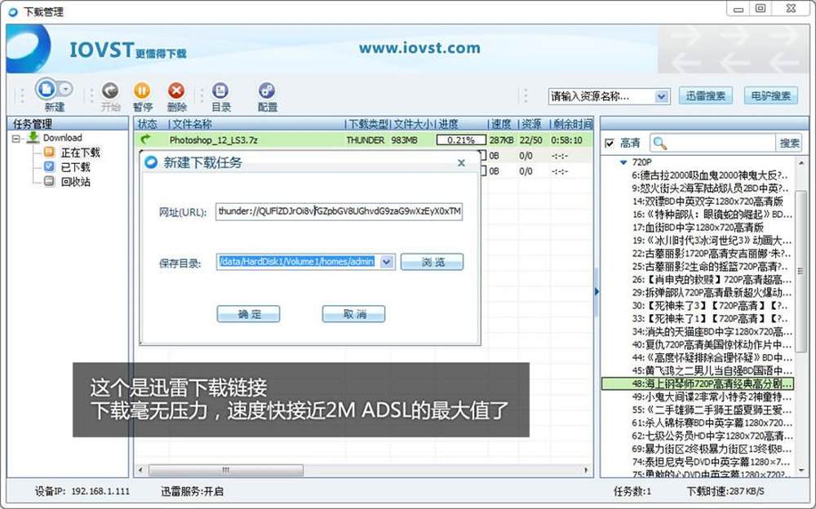Click the 迅雷搜索 button
816x509 pixels.
pos(705,95)
